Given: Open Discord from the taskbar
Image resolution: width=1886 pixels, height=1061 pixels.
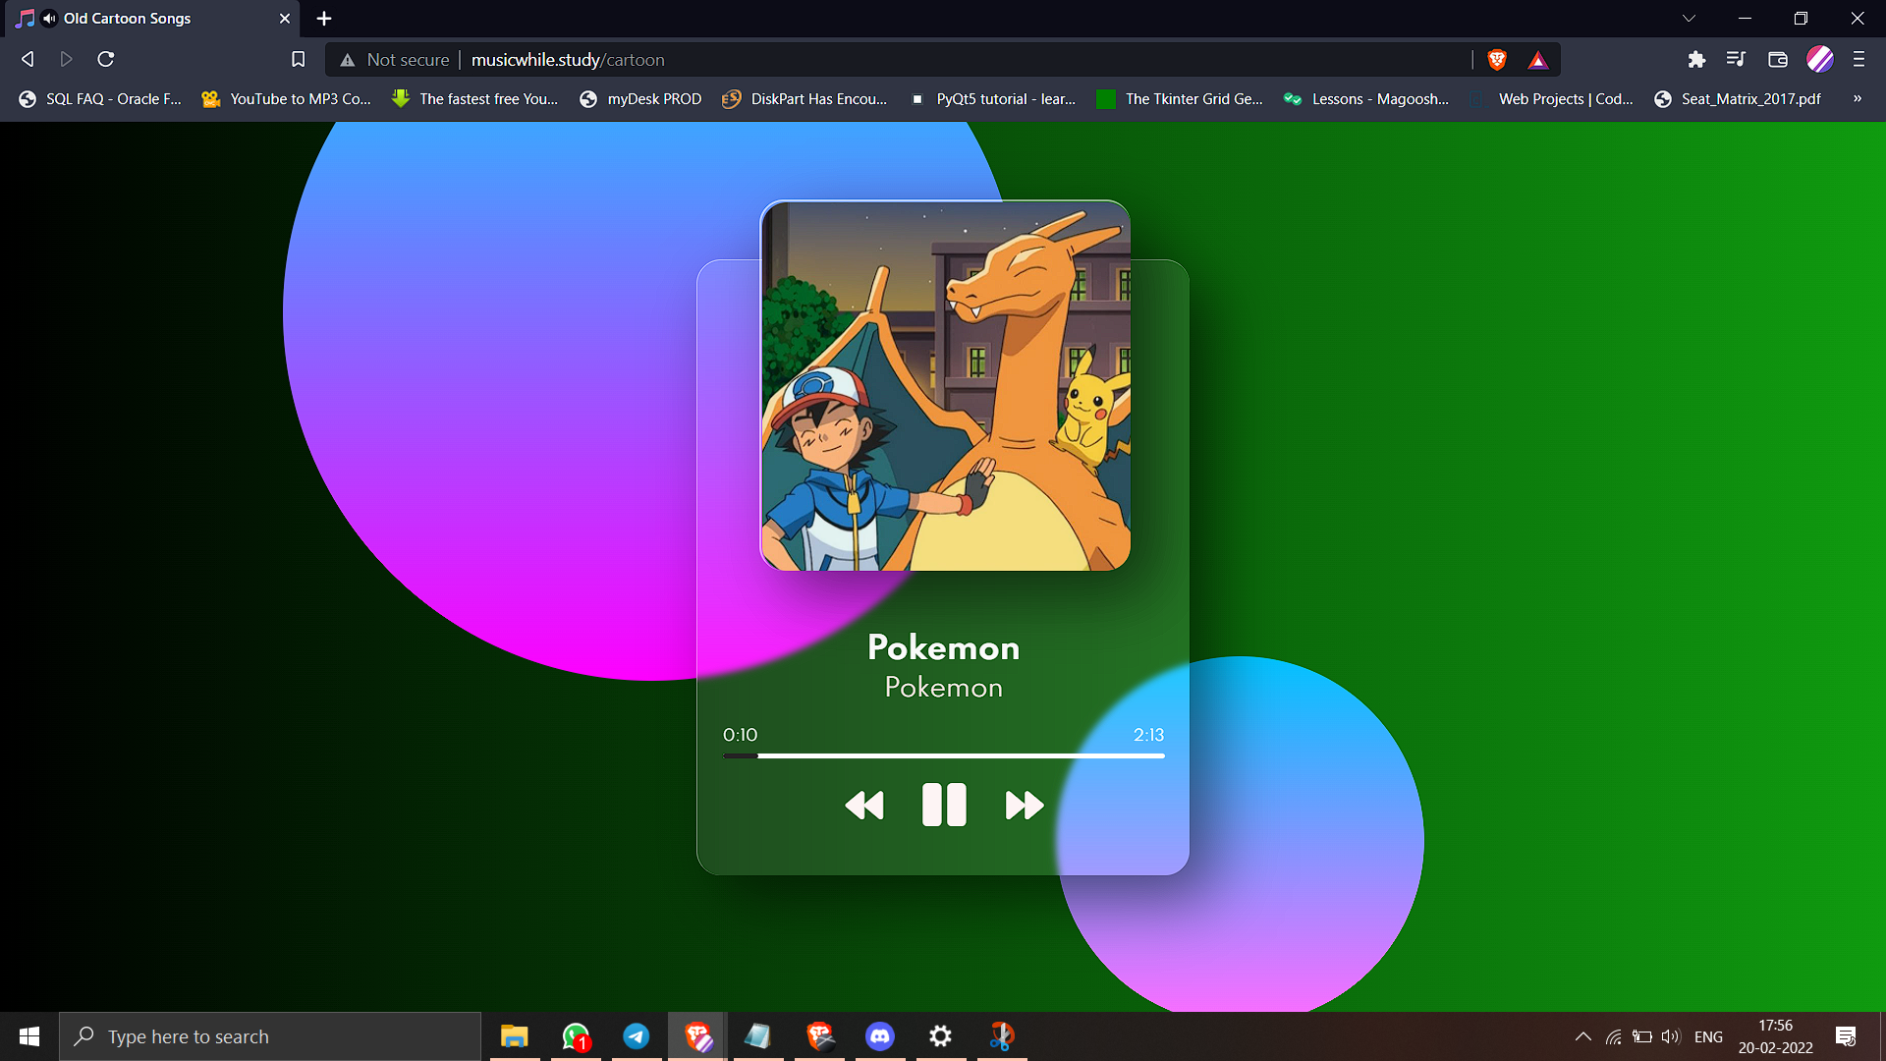Looking at the screenshot, I should (879, 1036).
